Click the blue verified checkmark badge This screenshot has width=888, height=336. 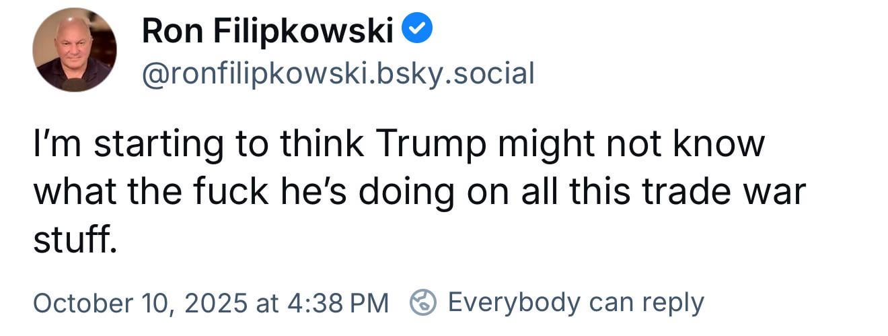click(x=417, y=30)
